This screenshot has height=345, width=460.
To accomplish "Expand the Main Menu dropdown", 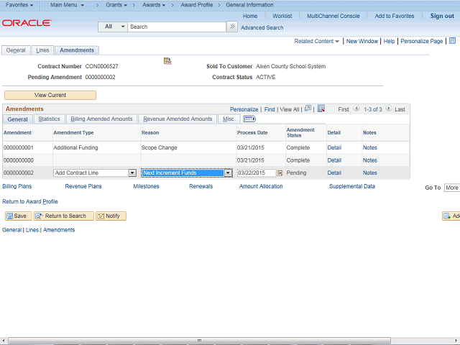I will click(x=67, y=5).
